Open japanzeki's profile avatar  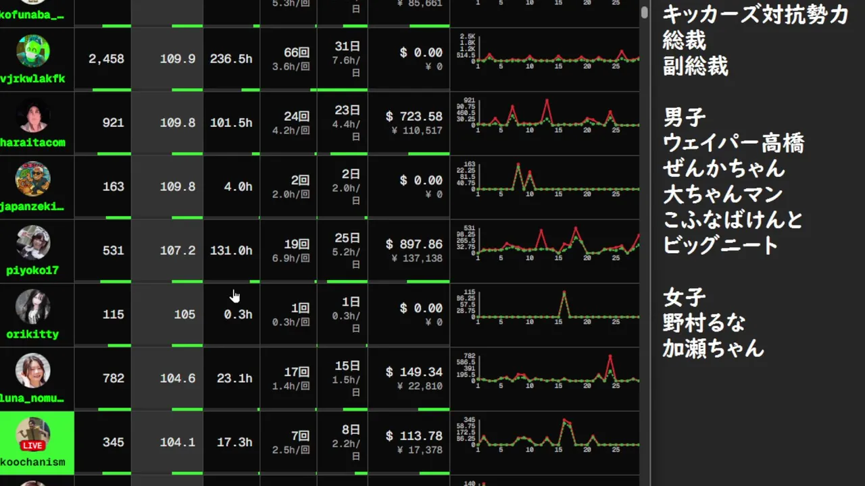[x=32, y=179]
